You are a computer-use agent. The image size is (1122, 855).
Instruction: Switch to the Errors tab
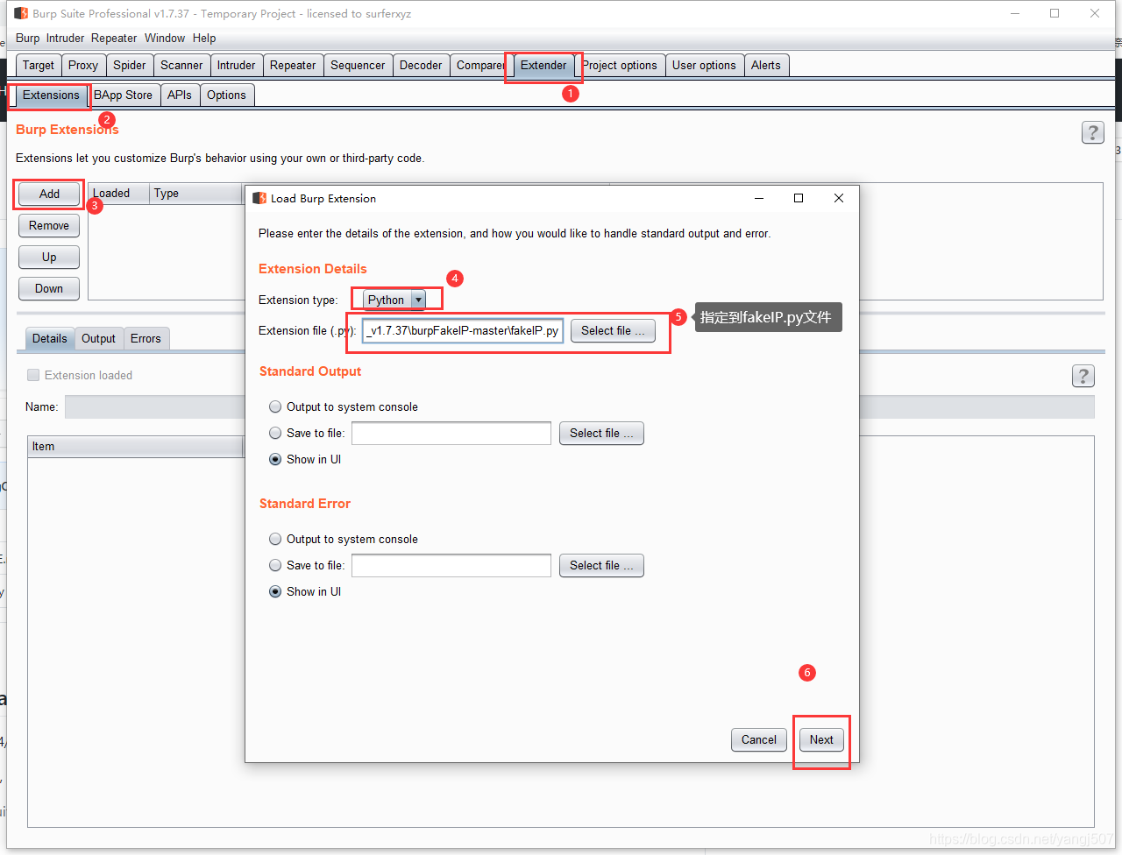[146, 338]
